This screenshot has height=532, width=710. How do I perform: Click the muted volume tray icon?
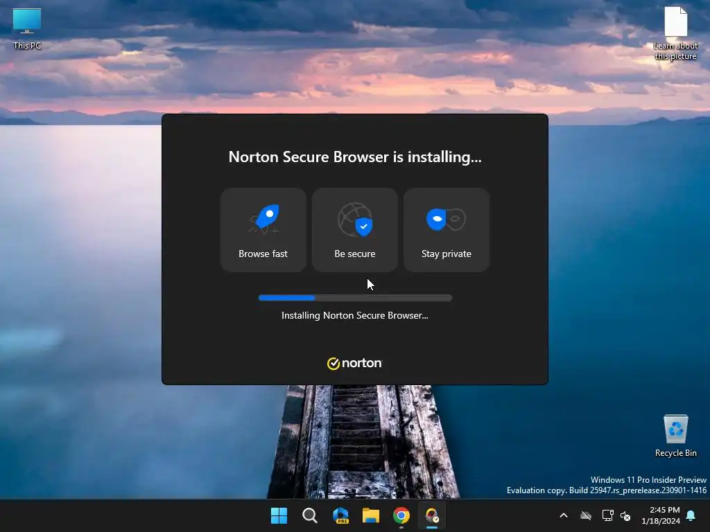[625, 515]
